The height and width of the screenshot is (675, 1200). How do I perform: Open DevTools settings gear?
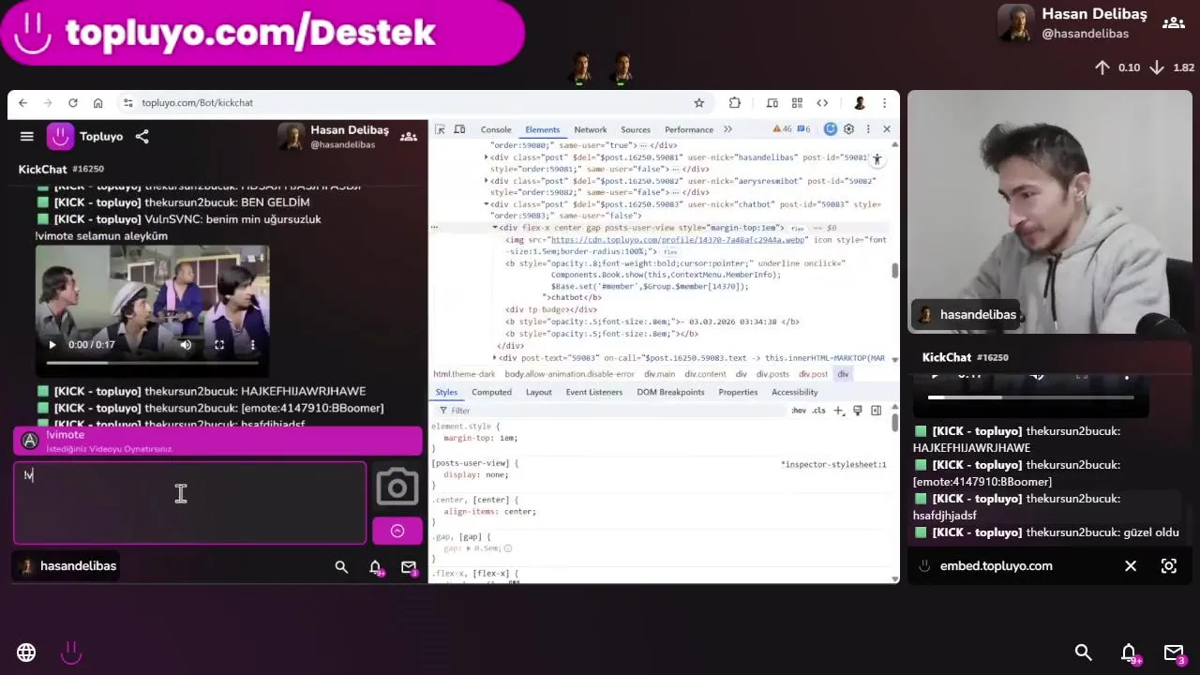point(848,129)
